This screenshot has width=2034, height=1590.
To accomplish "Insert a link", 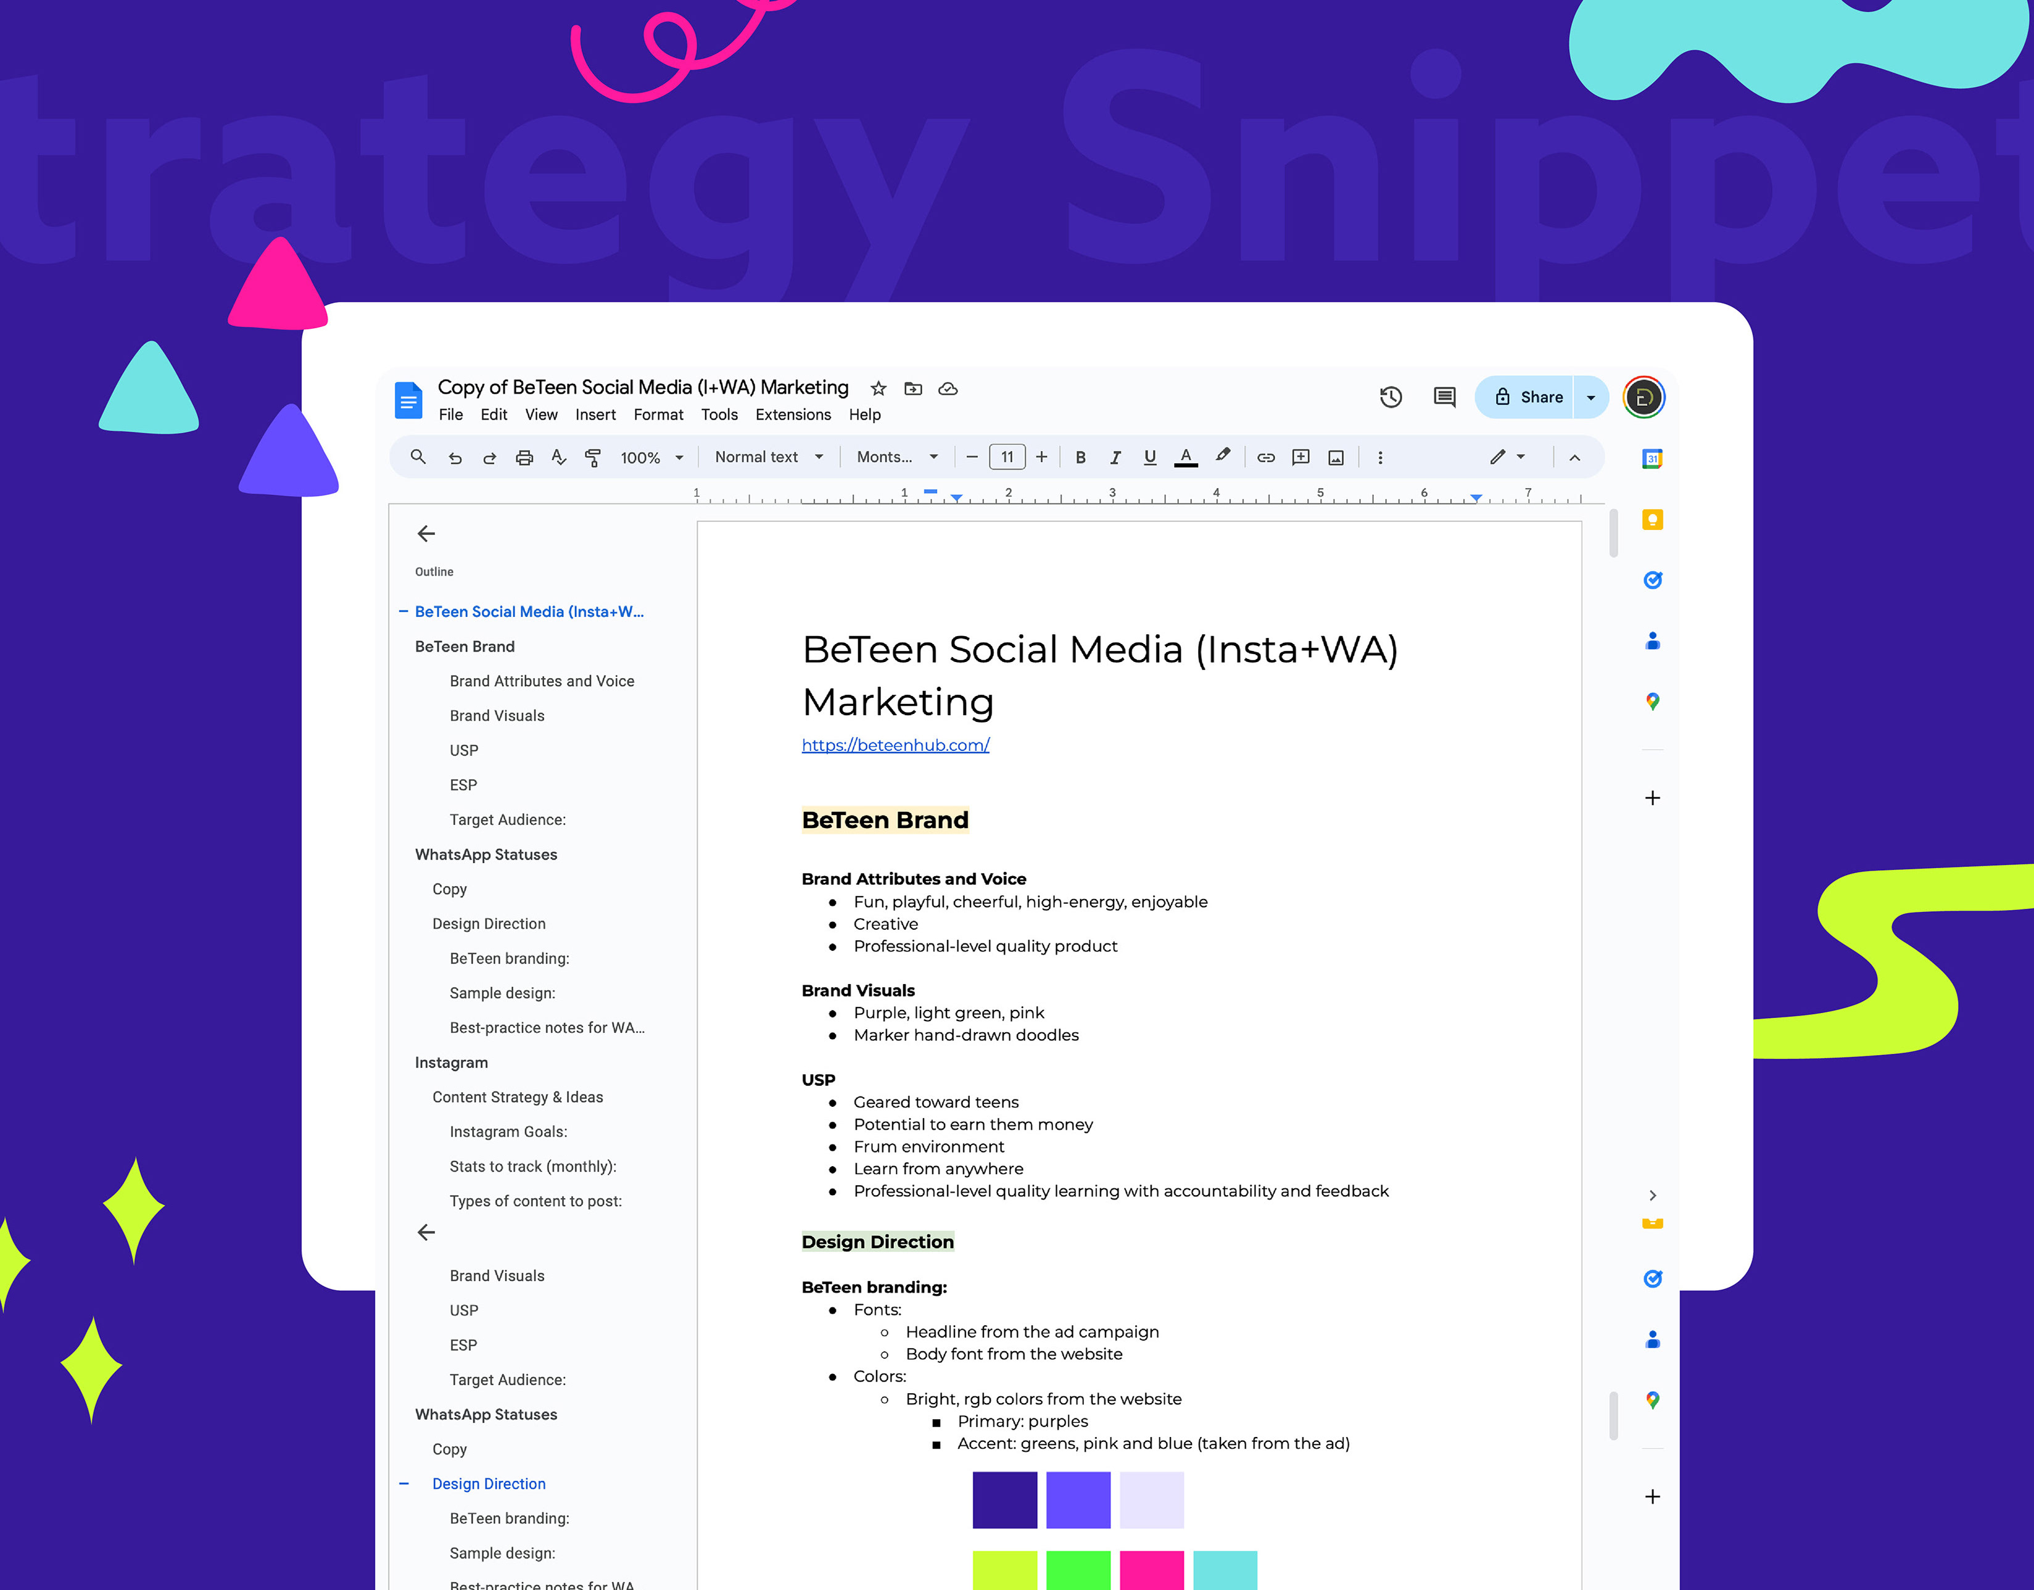I will pyautogui.click(x=1266, y=457).
